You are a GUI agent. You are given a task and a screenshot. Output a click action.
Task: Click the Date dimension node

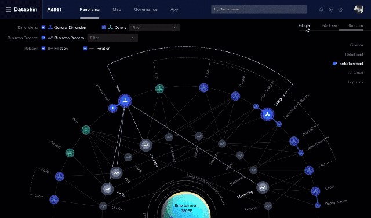coord(86,130)
